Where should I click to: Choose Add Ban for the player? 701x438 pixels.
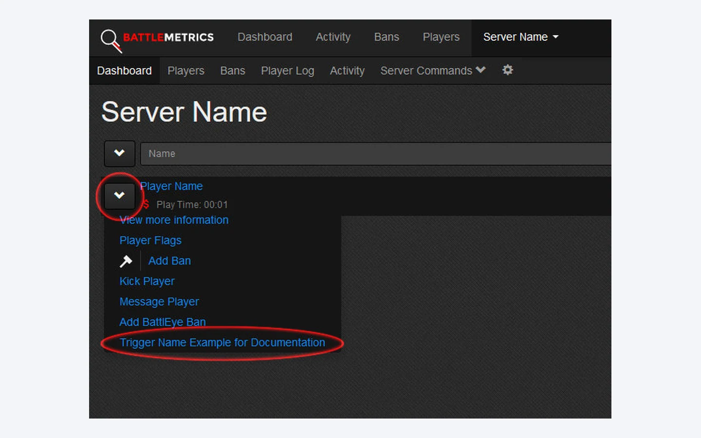pyautogui.click(x=169, y=261)
